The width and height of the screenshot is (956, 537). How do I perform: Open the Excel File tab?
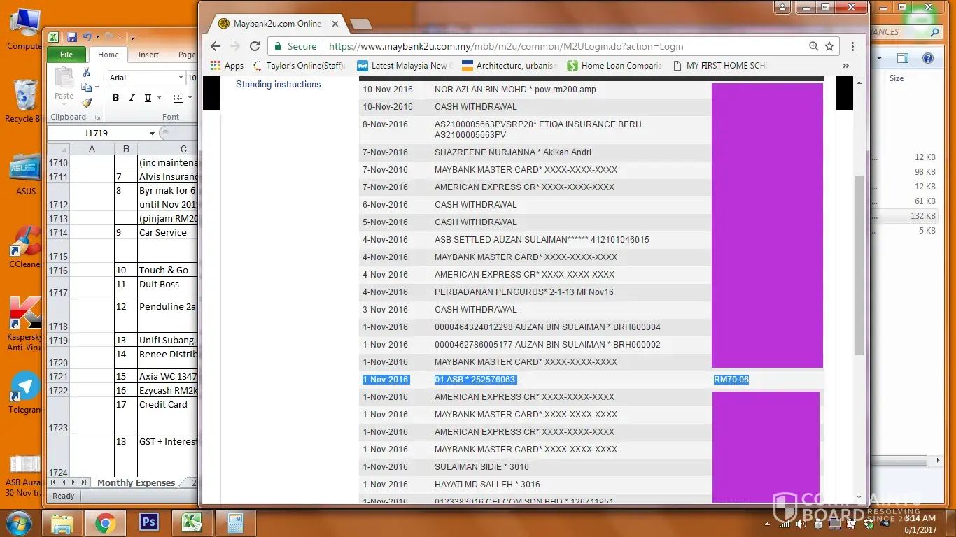[66, 55]
